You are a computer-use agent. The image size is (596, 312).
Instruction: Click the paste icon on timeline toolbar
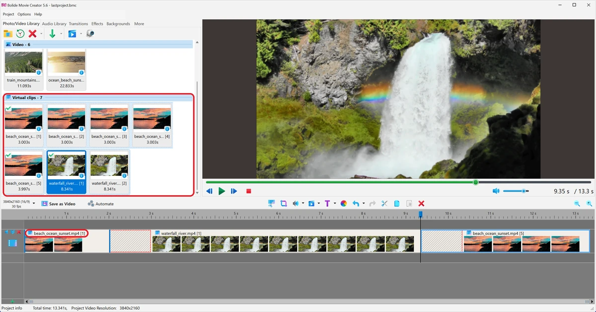coord(409,204)
